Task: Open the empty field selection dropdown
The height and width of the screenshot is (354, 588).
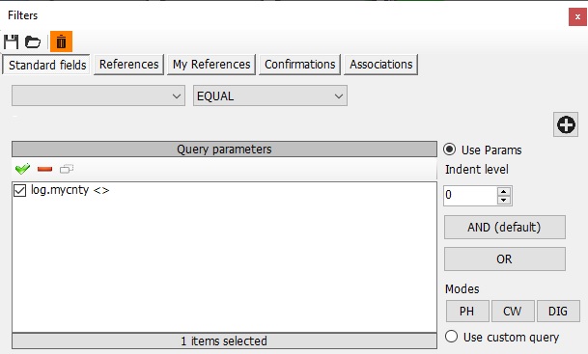Action: 98,95
